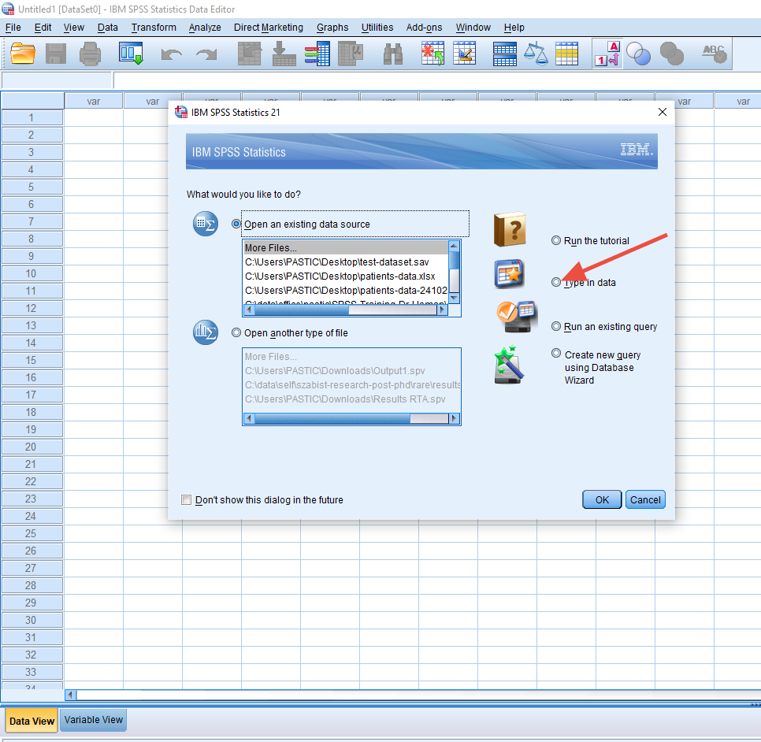Click the Show all variables icon
Viewport: 761px width, 742px height.
pos(672,54)
